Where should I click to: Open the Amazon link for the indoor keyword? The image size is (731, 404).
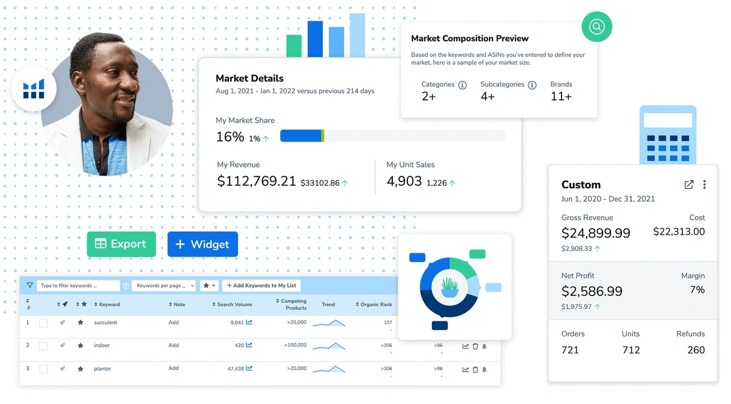click(484, 346)
